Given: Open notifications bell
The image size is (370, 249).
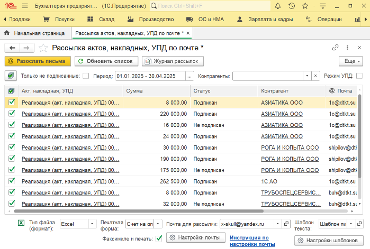Looking at the screenshot, I should click(x=278, y=6).
